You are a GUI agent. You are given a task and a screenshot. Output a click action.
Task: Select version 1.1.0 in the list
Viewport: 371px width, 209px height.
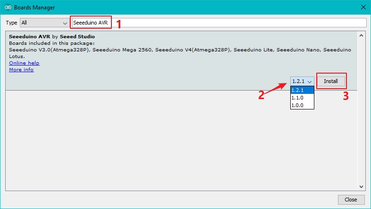(302, 98)
